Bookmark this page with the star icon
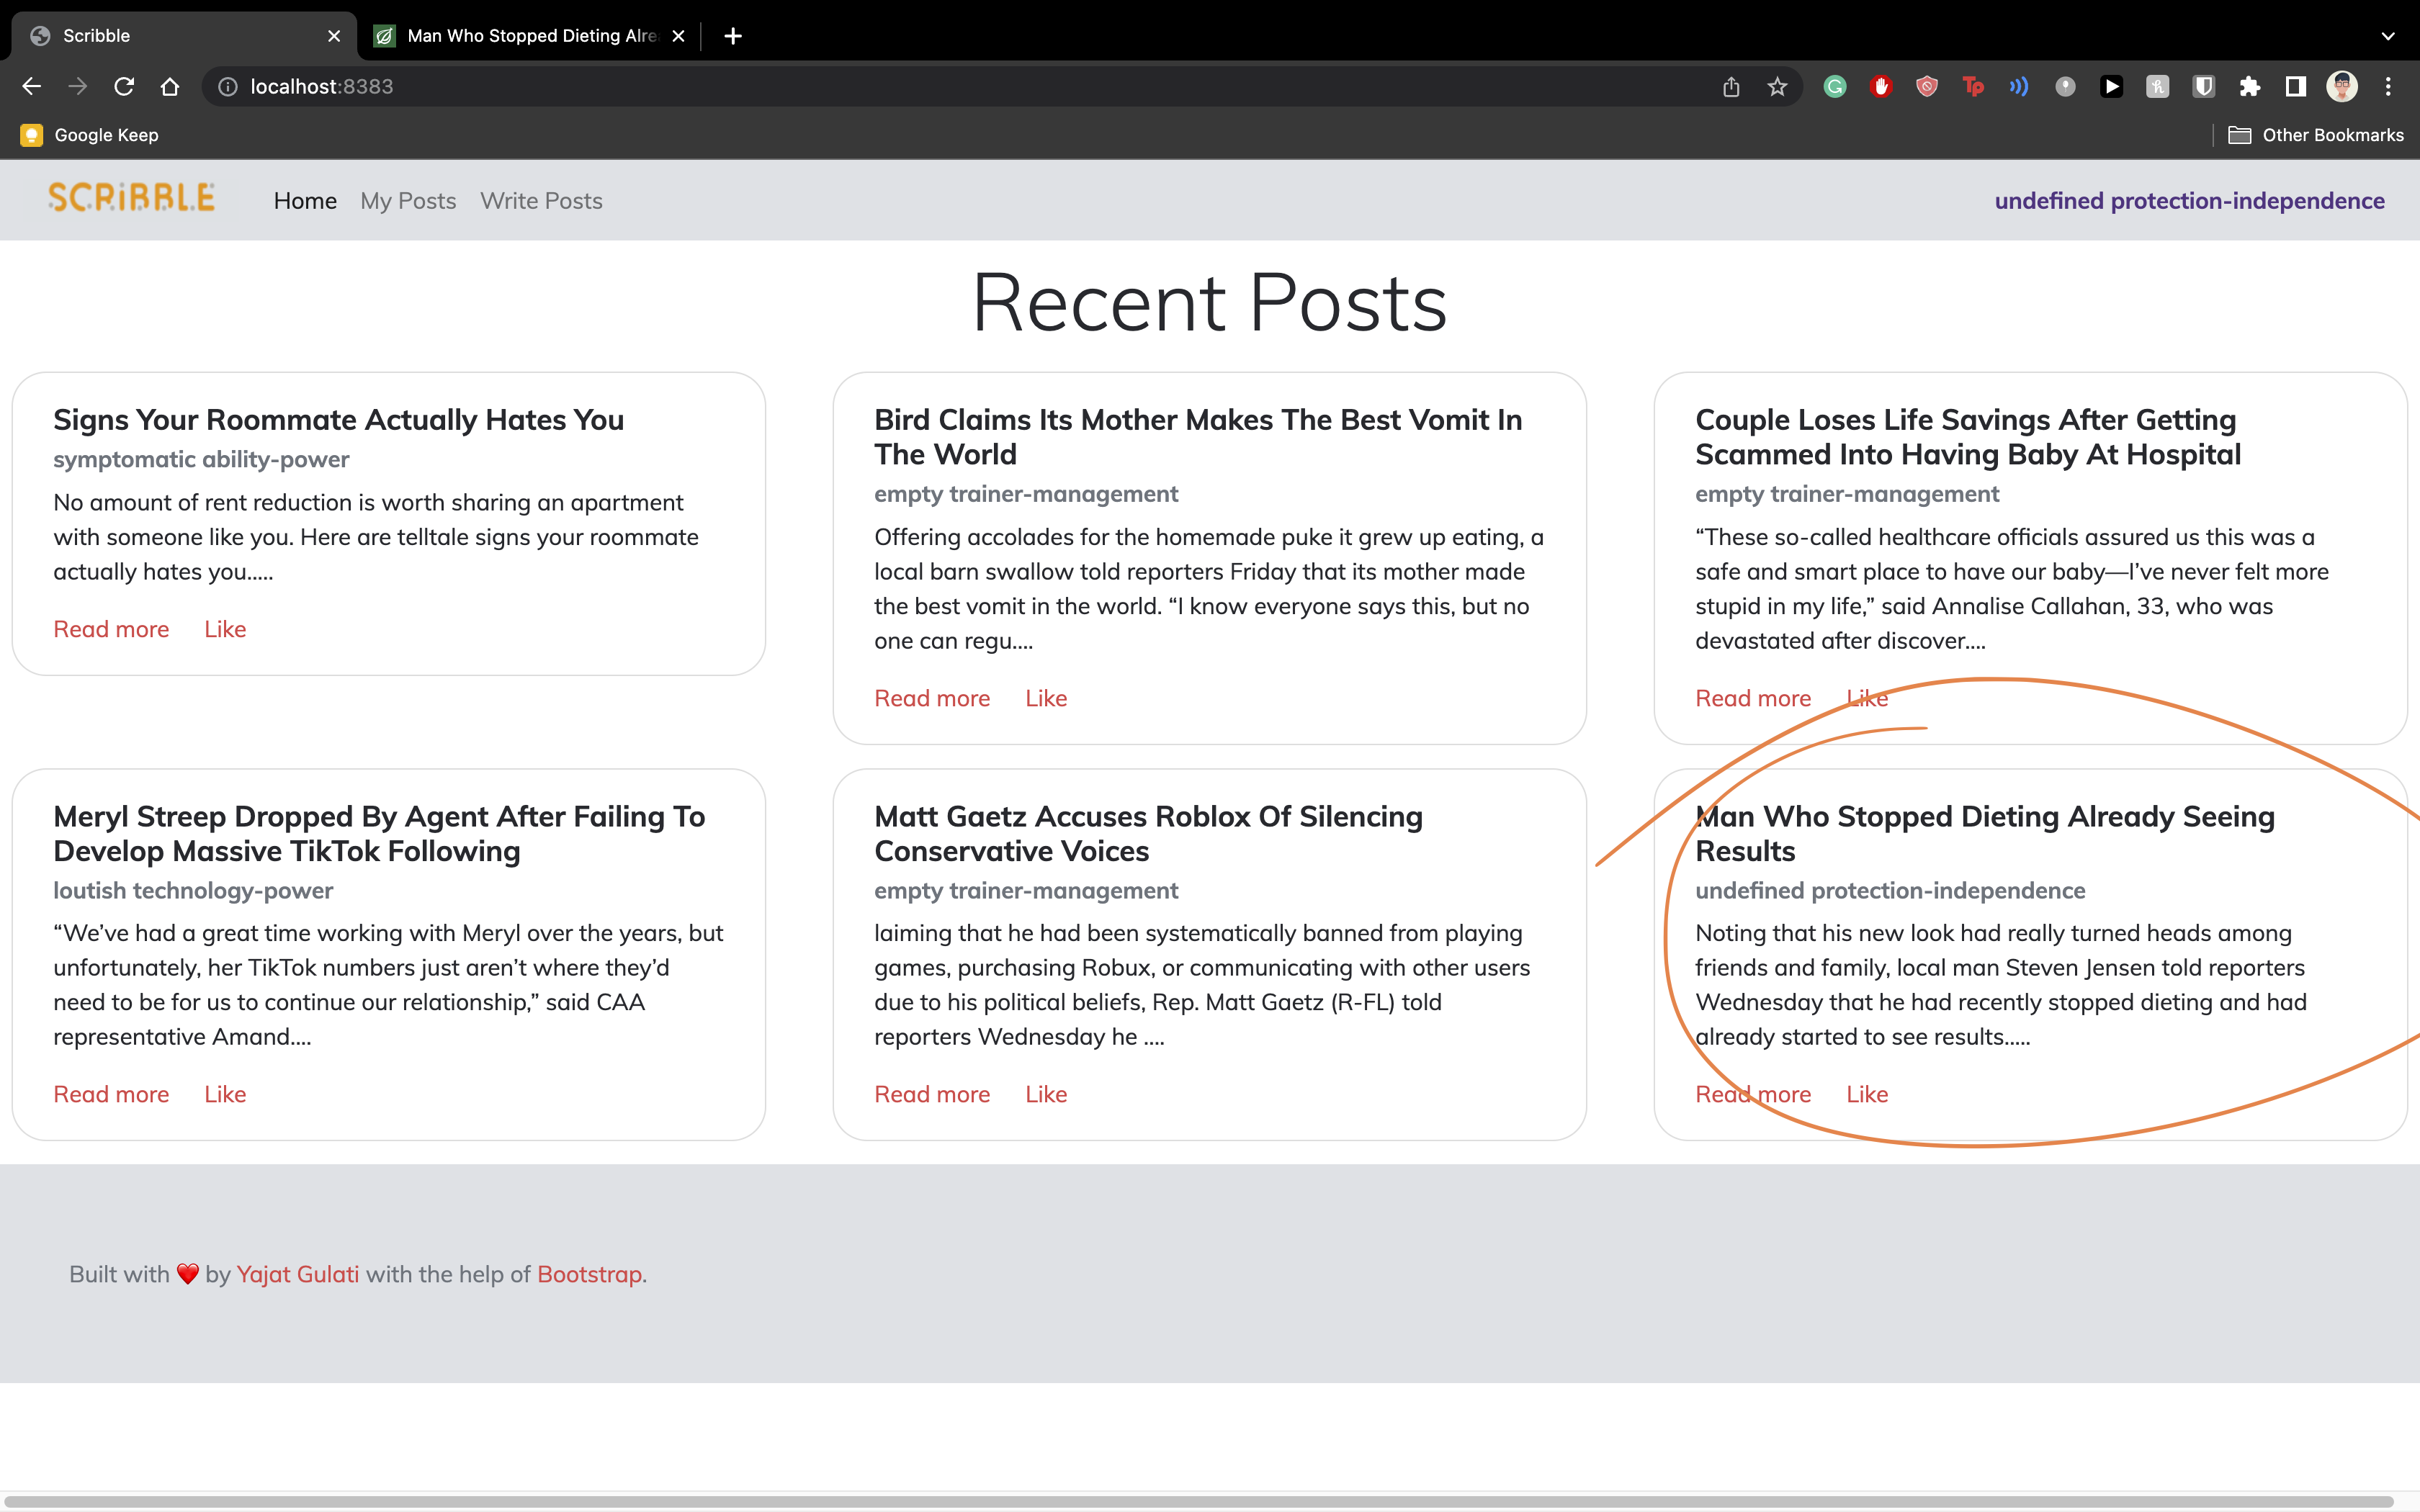Screen dimensions: 2420x1512 point(1777,87)
